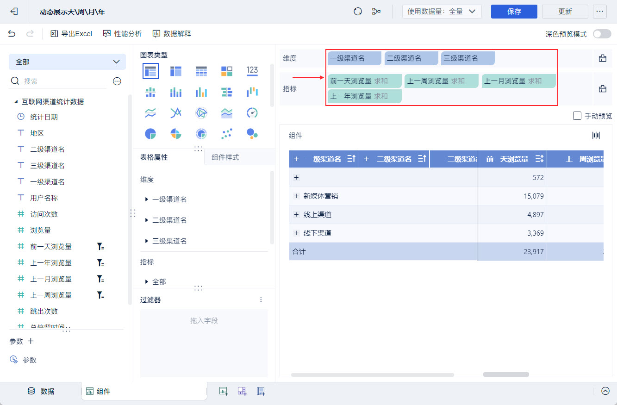Viewport: 617px width, 405px height.
Task: Select the gauge dashboard chart type
Action: (x=252, y=113)
